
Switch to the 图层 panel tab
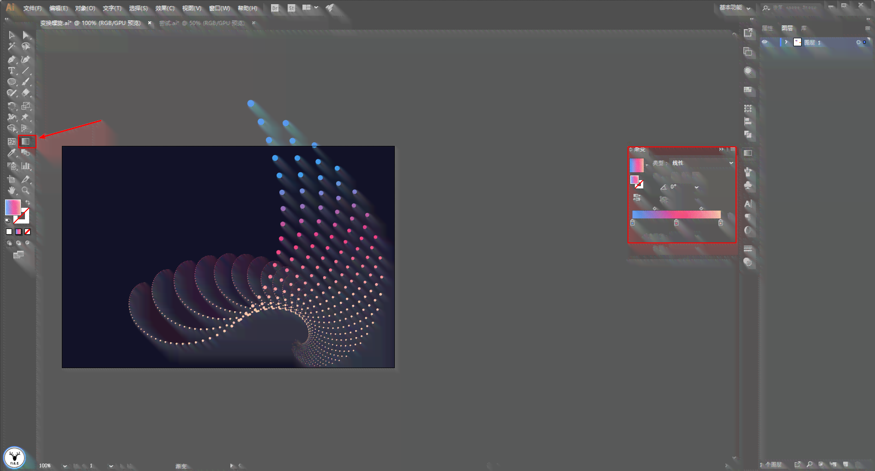click(787, 28)
